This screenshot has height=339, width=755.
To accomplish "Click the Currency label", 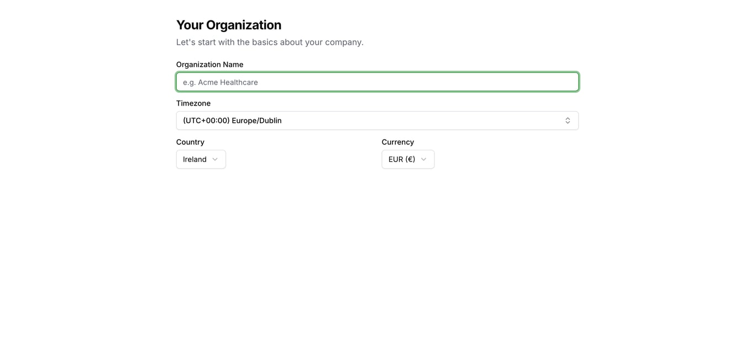I will [x=397, y=142].
